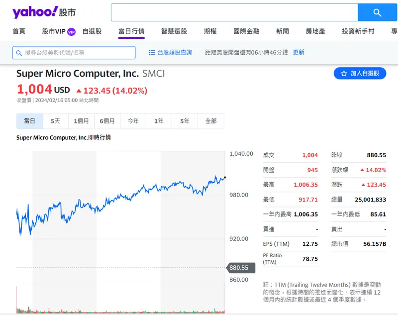
Task: Select the 當日 chart range
Action: pos(29,121)
